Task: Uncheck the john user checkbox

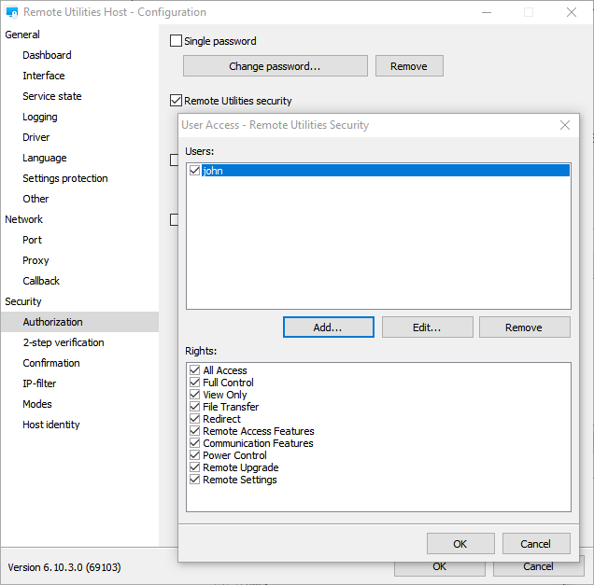Action: [x=194, y=171]
